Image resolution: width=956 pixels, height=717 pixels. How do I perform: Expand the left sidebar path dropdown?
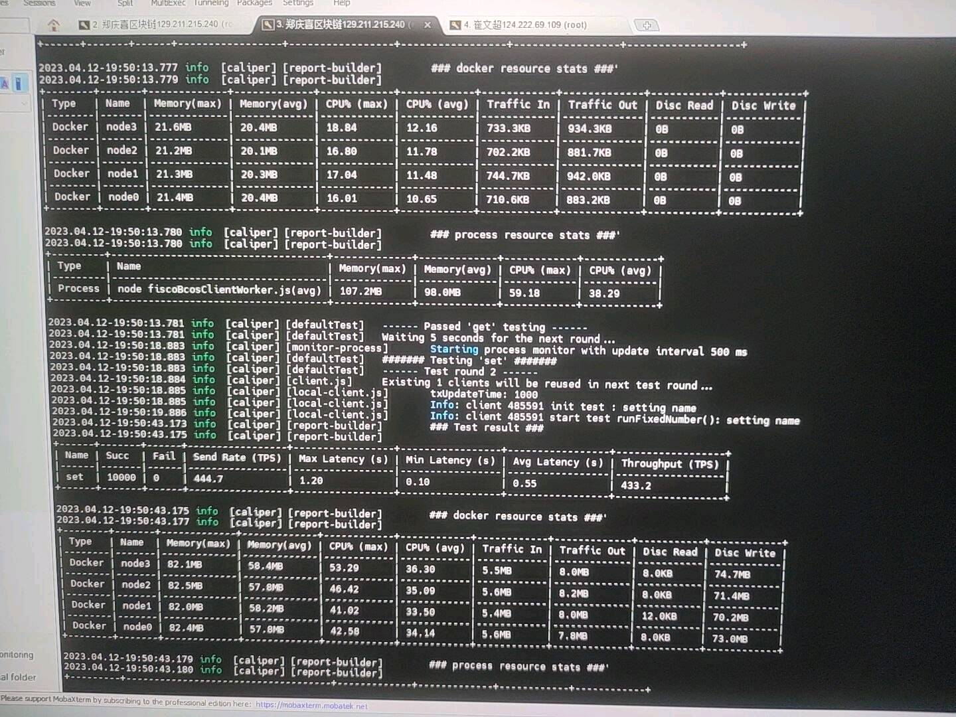(x=24, y=103)
